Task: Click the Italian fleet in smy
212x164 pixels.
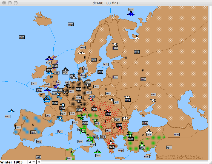Action: click(142, 144)
